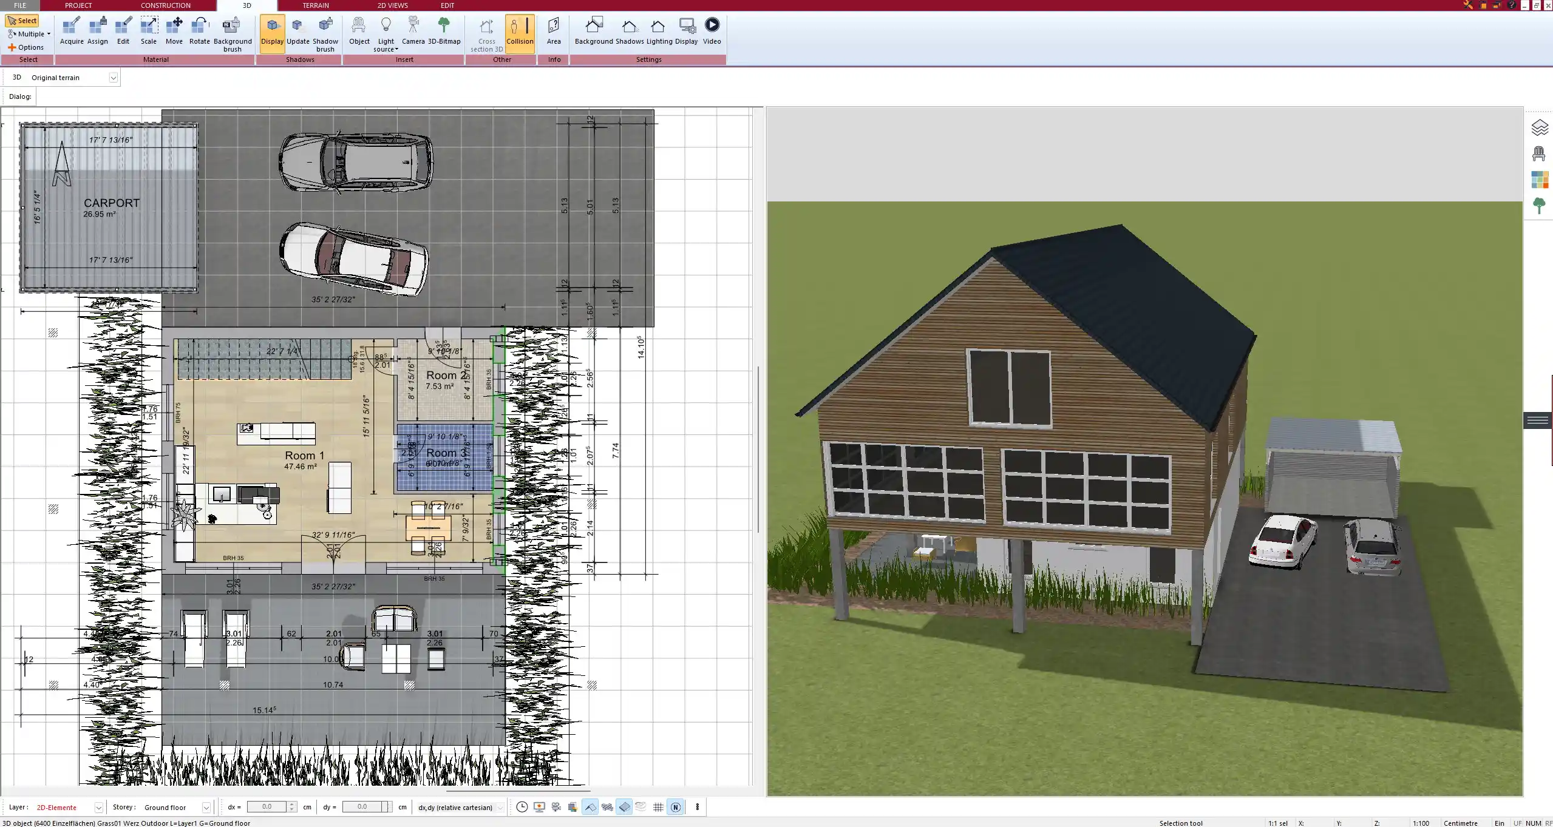Switch to the 2D VIEWS tab

(x=393, y=5)
